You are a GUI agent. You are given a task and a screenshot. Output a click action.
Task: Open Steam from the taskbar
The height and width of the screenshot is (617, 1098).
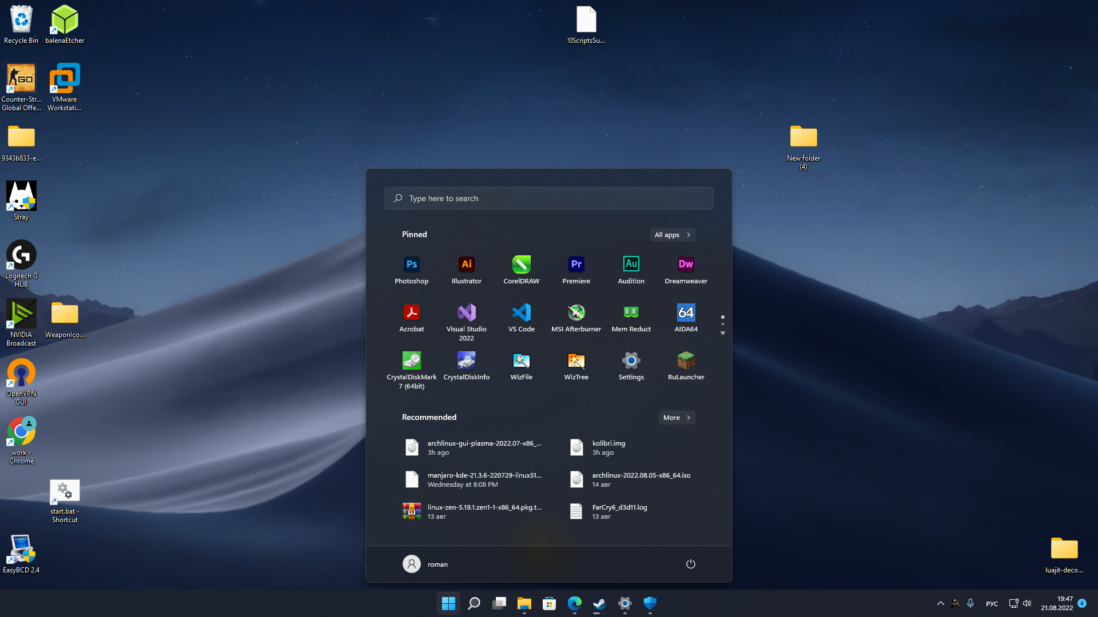pos(599,603)
